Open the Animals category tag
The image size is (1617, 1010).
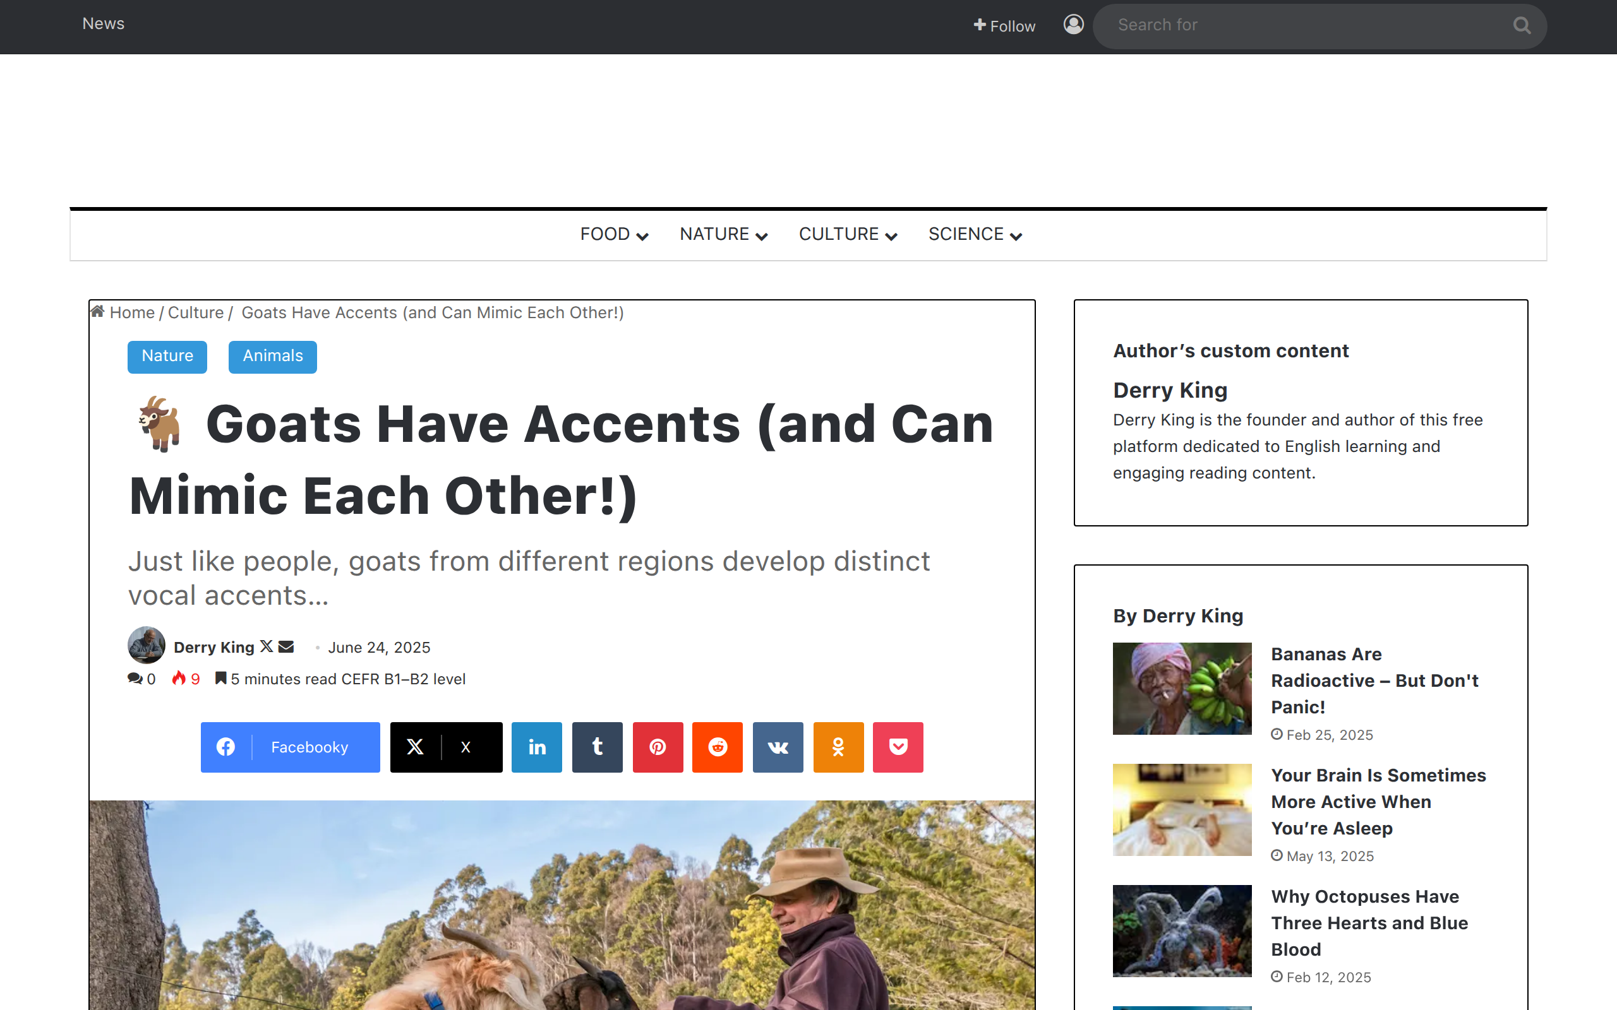[x=273, y=356]
